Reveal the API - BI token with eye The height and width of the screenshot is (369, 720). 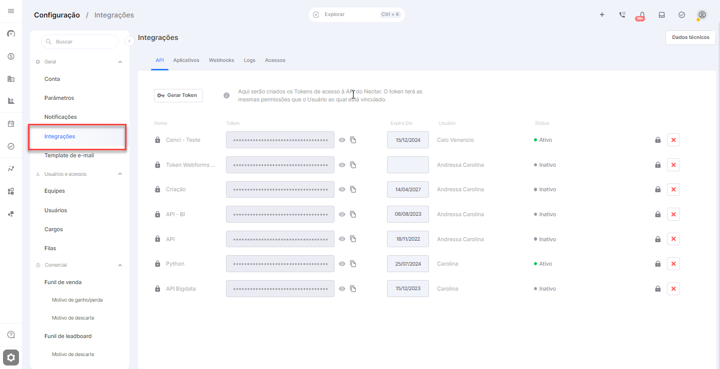(x=342, y=214)
